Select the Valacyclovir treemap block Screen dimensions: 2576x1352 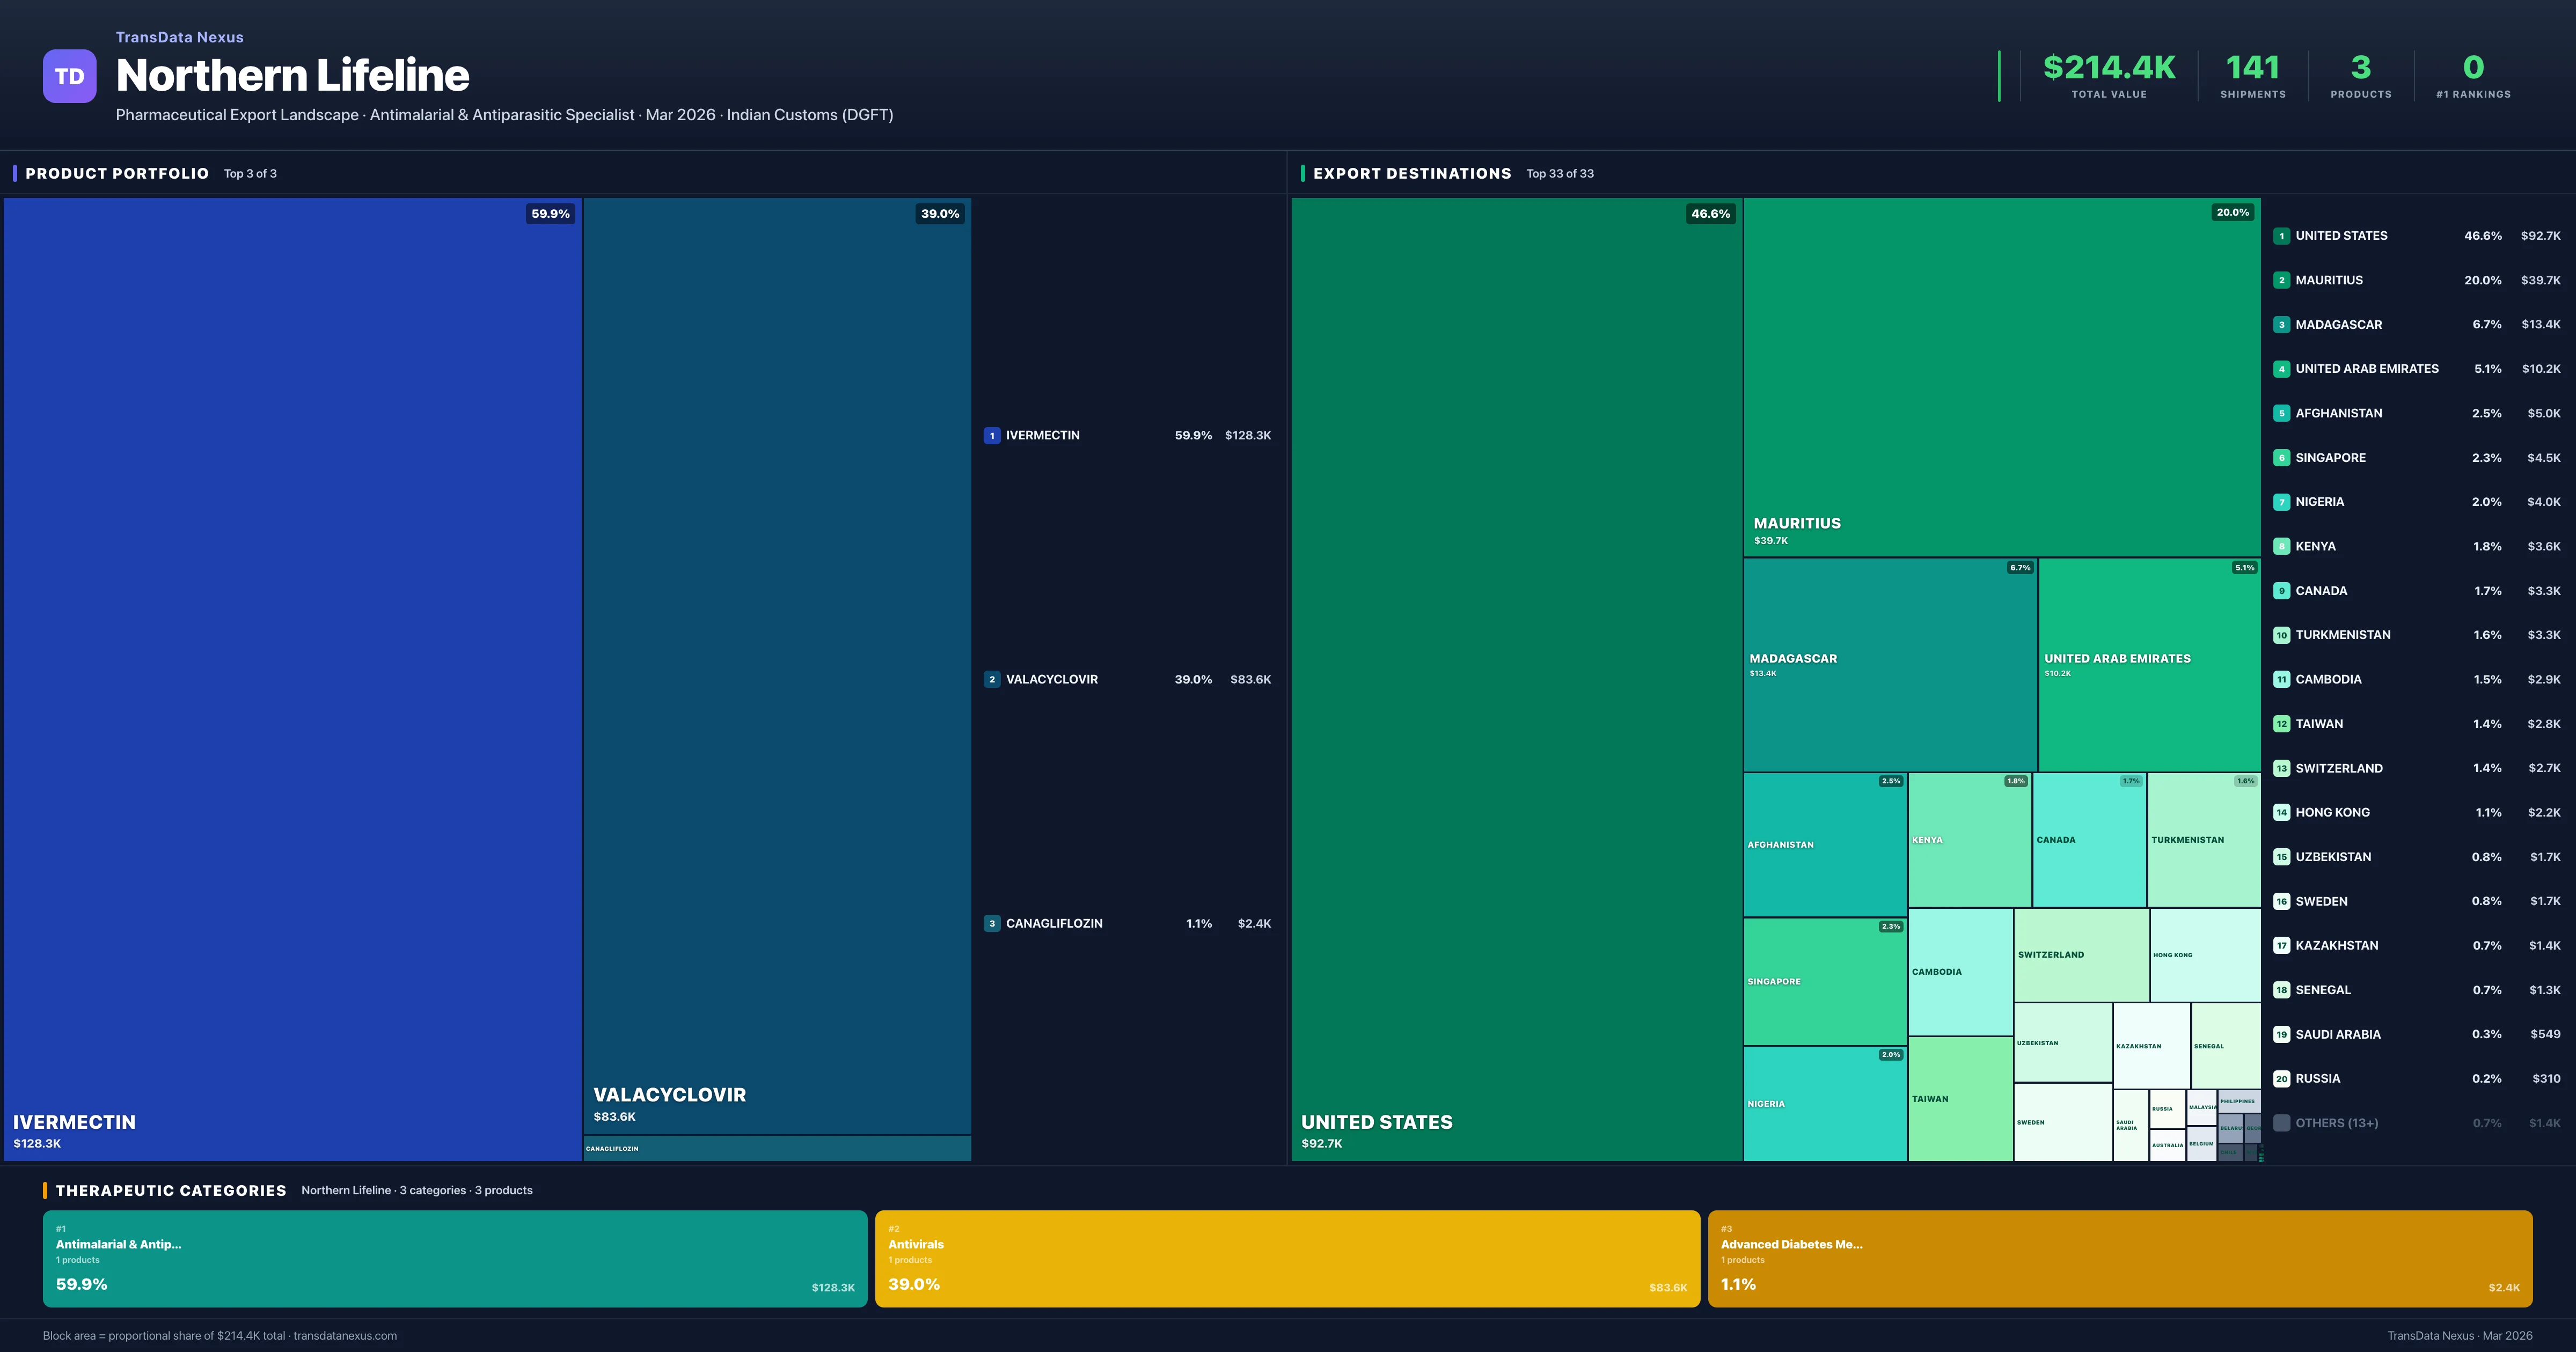tap(776, 665)
